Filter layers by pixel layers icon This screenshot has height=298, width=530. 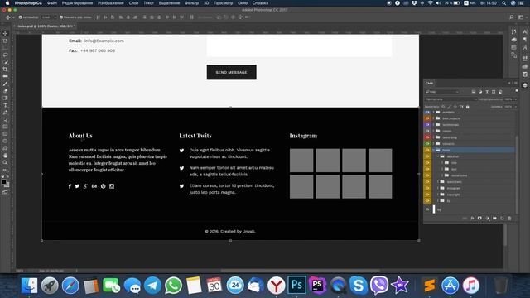pos(474,92)
